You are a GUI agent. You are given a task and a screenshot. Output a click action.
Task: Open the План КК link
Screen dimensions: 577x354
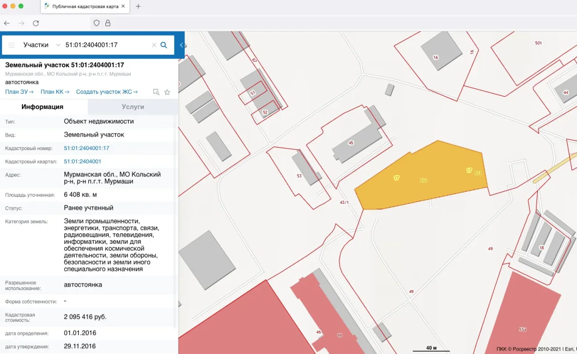55,92
